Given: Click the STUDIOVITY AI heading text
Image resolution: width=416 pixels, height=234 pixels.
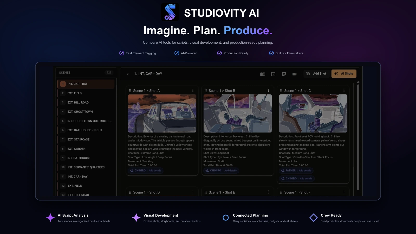Looking at the screenshot, I should [222, 13].
